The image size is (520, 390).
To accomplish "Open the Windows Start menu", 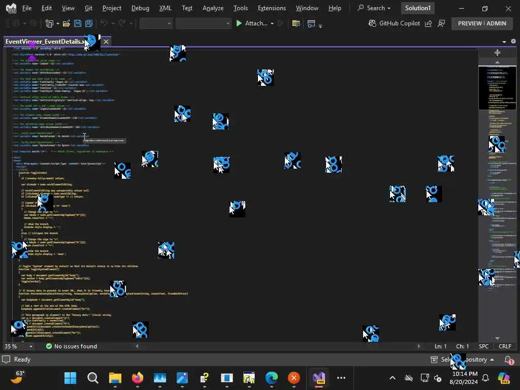I will (70, 378).
